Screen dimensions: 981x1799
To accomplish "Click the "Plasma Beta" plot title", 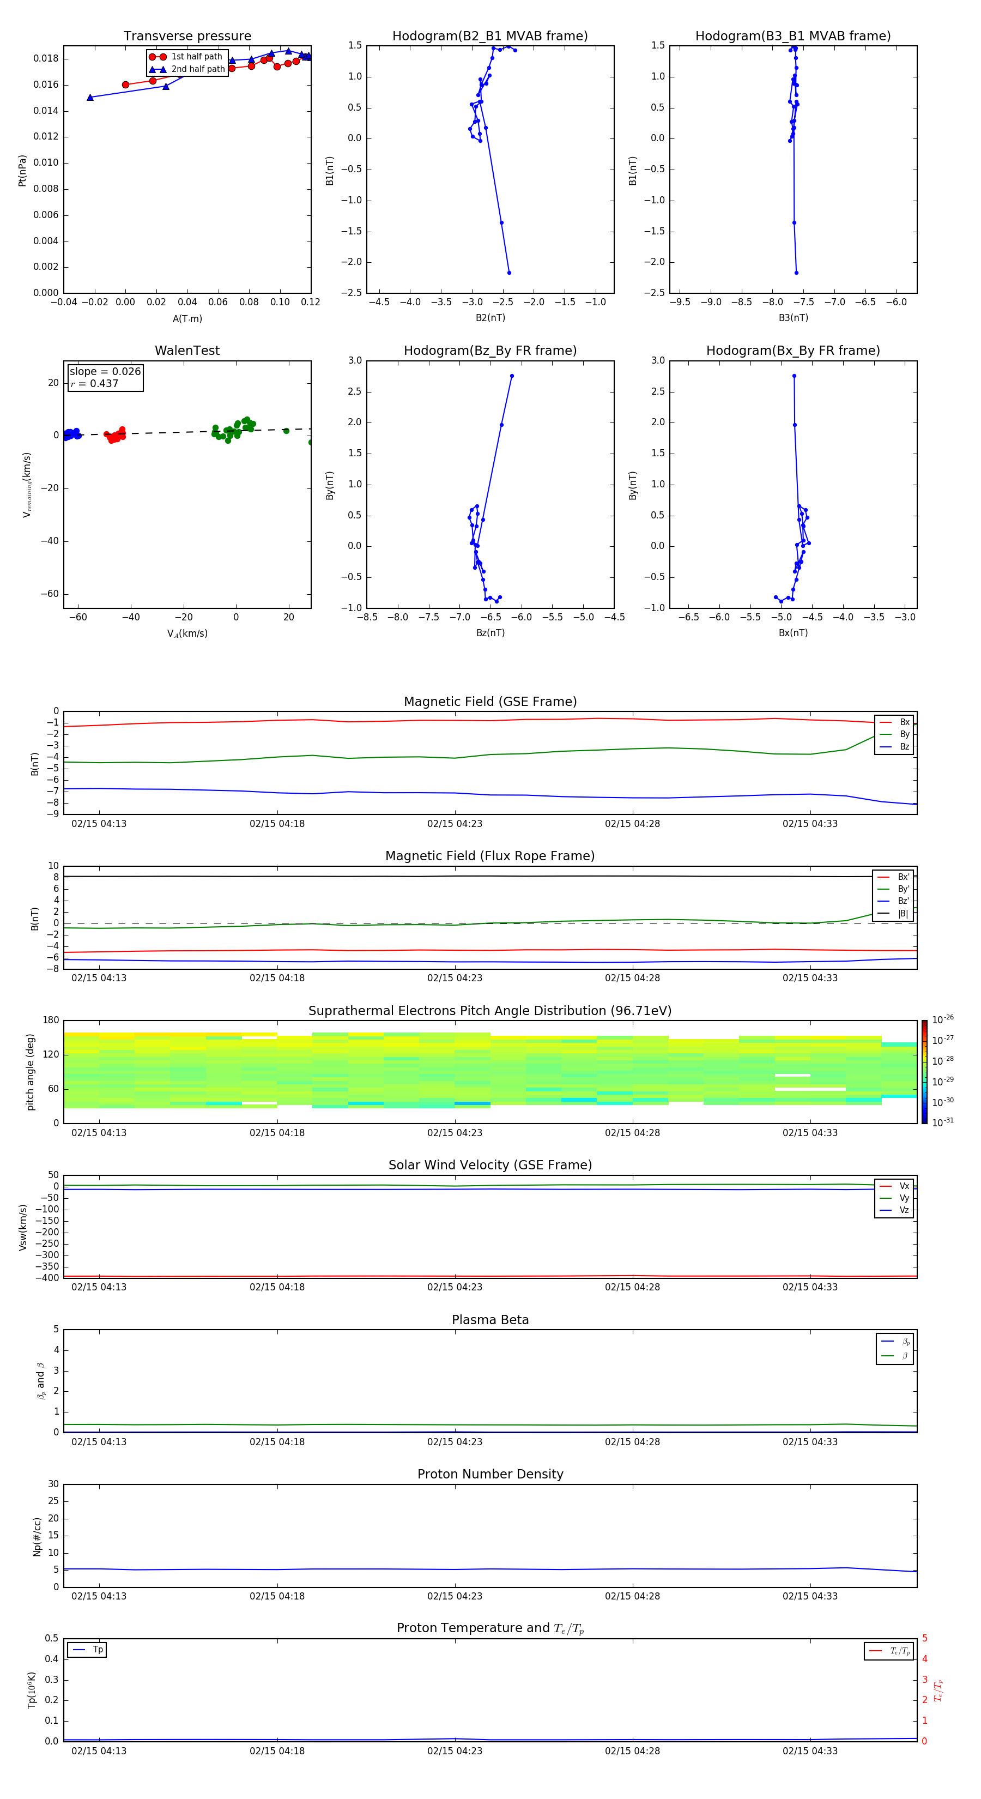I will 490,1320.
